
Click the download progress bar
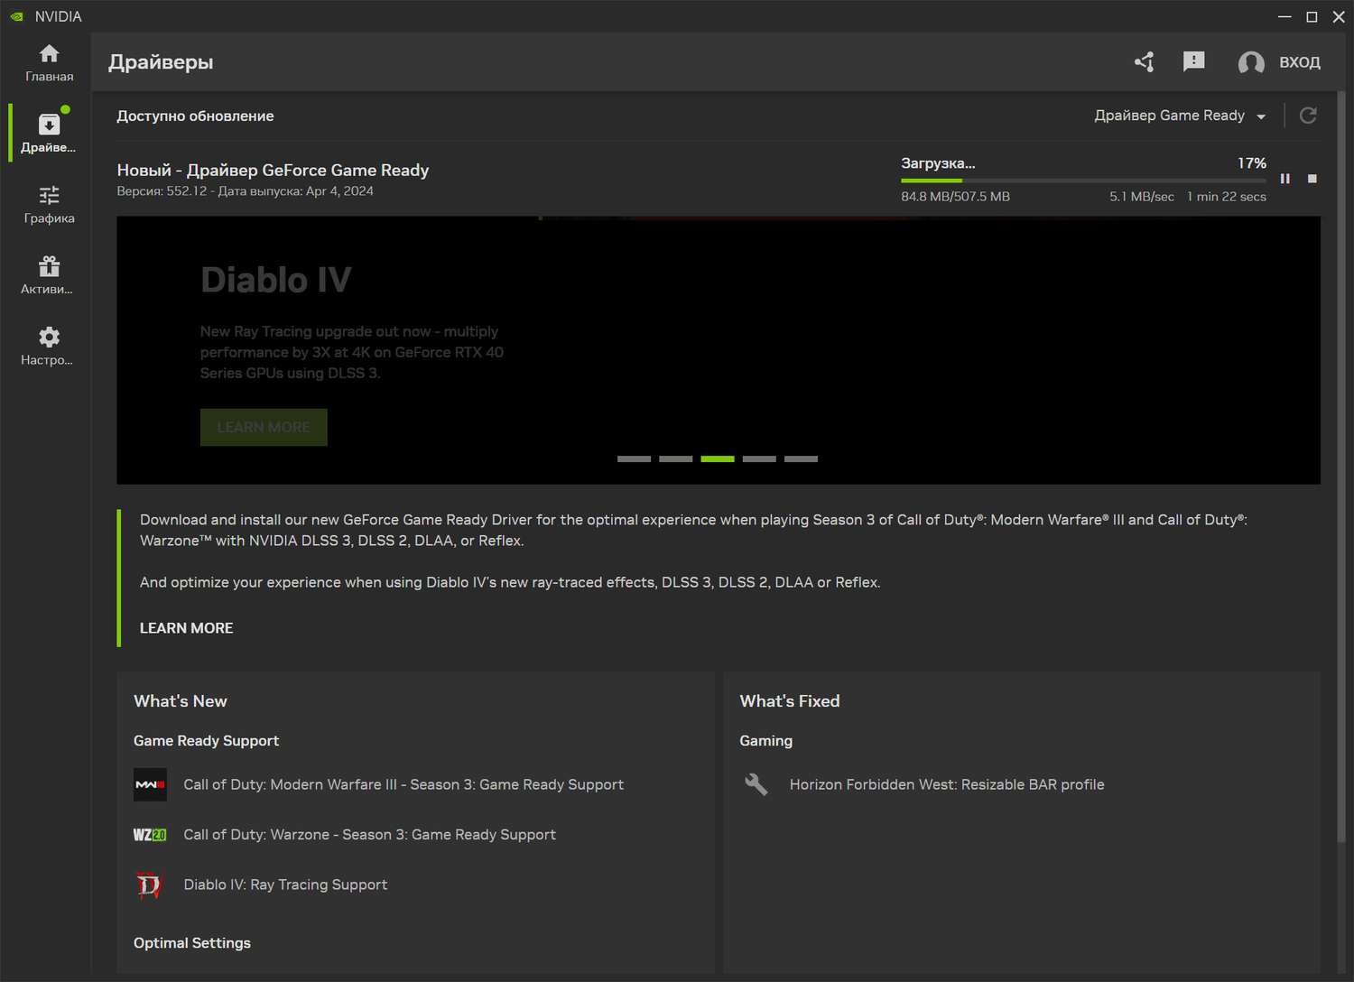[1083, 181]
